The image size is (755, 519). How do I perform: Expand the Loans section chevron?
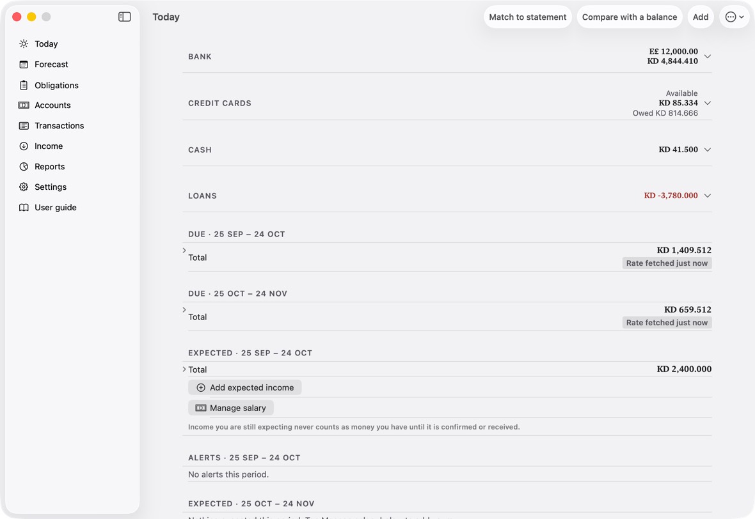(x=707, y=196)
